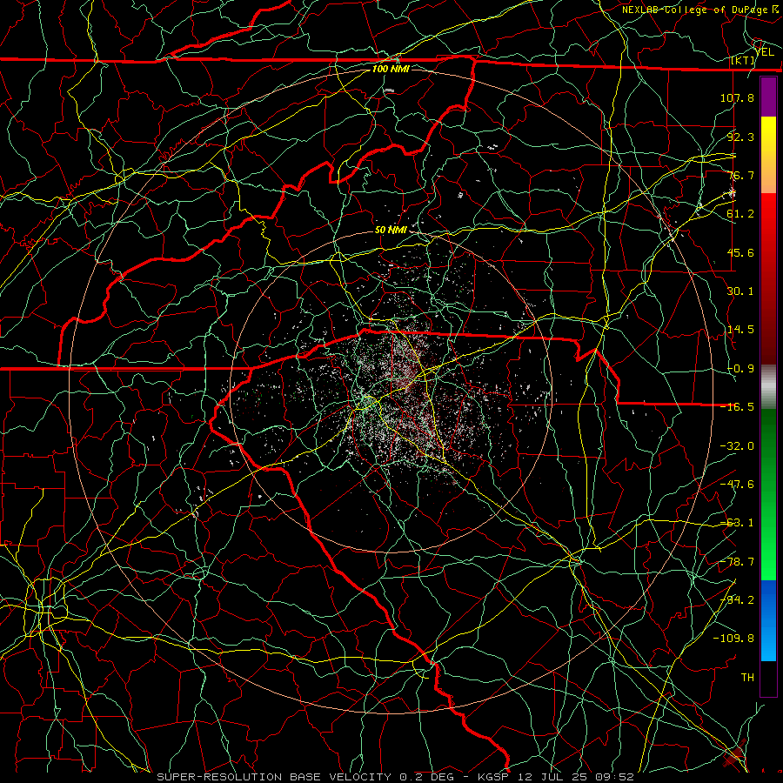Select the 61.2 legend value
The height and width of the screenshot is (783, 783).
pos(740,214)
